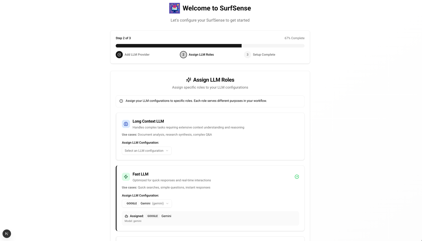Select step 3 Setup Complete circle

tap(247, 54)
